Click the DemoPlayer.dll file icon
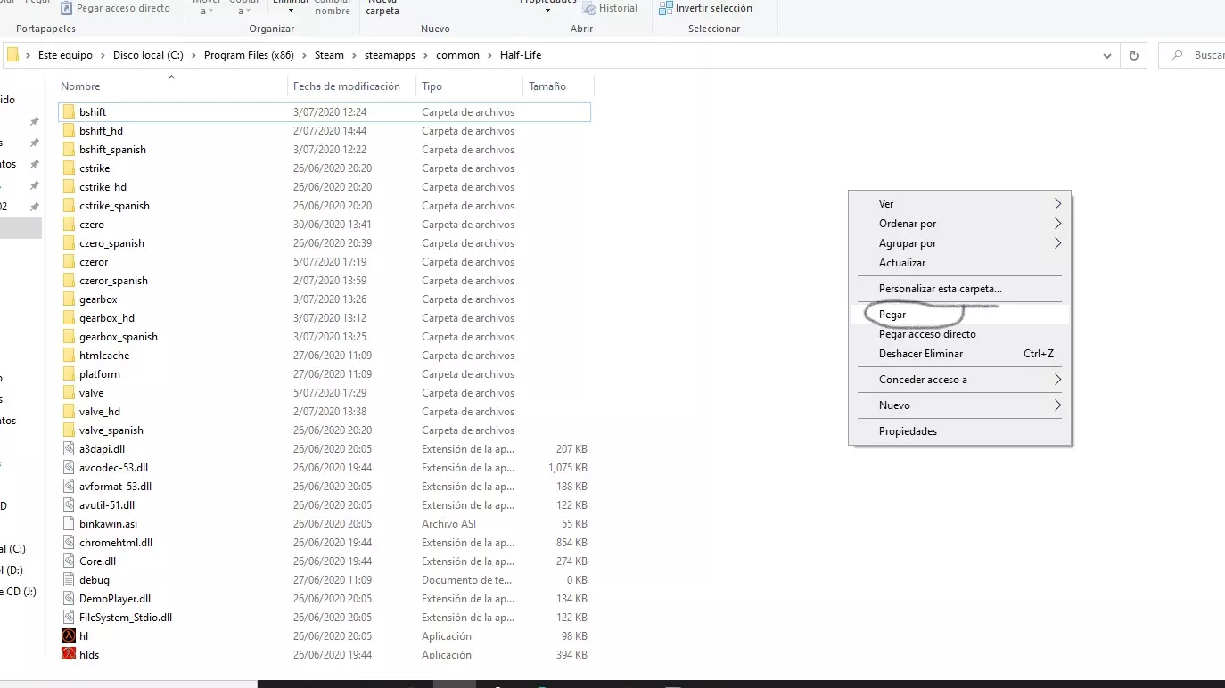 click(70, 599)
